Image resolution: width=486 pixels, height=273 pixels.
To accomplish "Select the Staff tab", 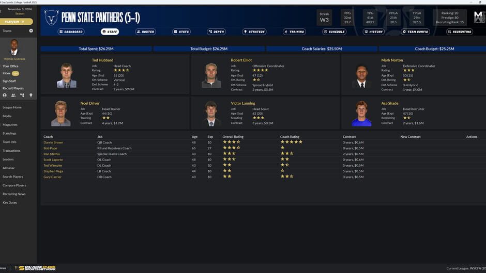I will click(x=110, y=31).
